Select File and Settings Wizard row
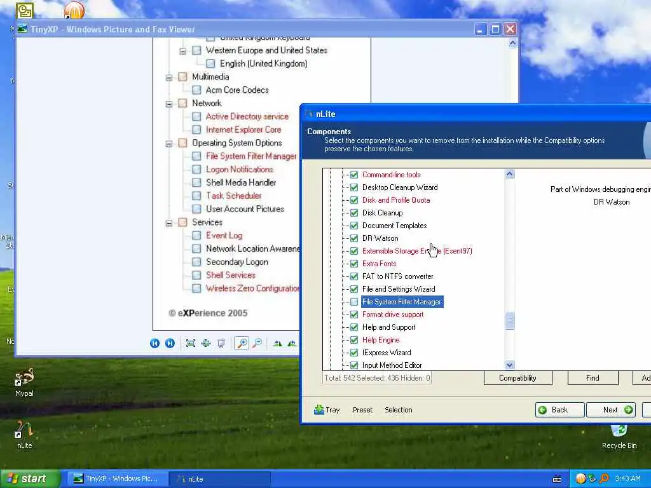Viewport: 651px width, 488px height. point(399,289)
